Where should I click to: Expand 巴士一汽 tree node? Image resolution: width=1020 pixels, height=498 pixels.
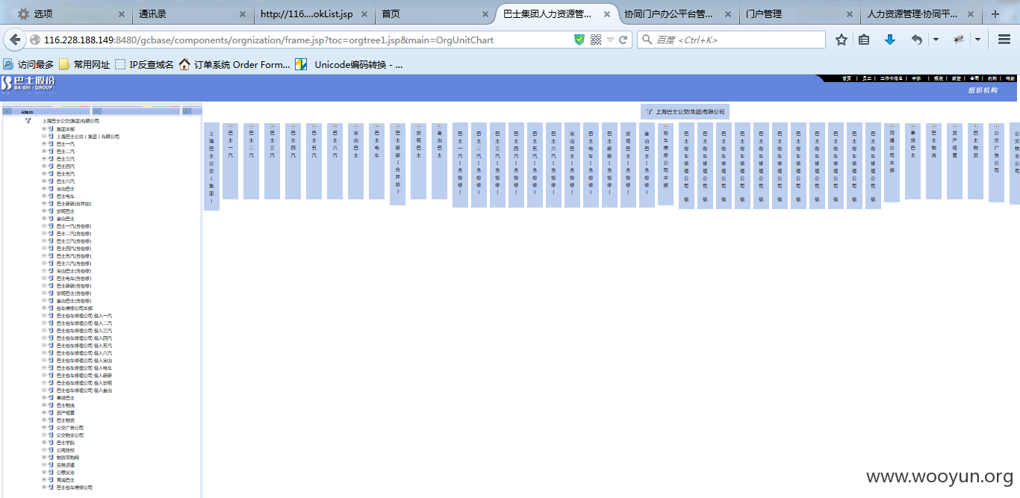[44, 143]
